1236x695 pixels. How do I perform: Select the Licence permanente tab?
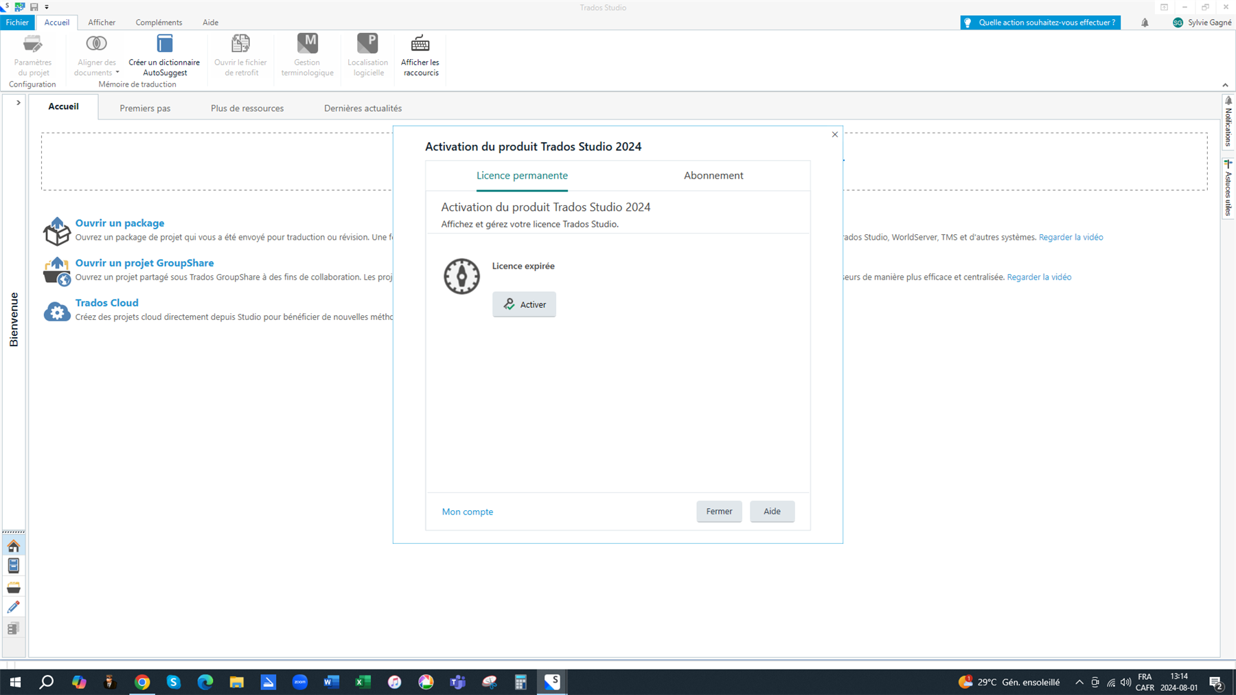point(522,176)
